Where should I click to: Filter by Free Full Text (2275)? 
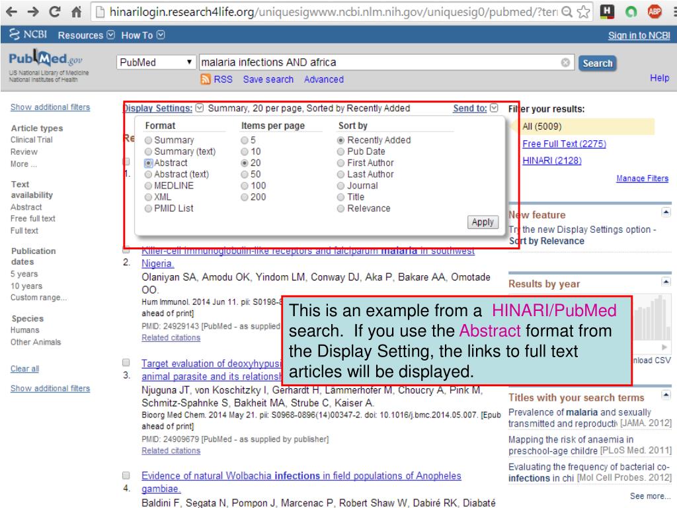[x=564, y=144]
